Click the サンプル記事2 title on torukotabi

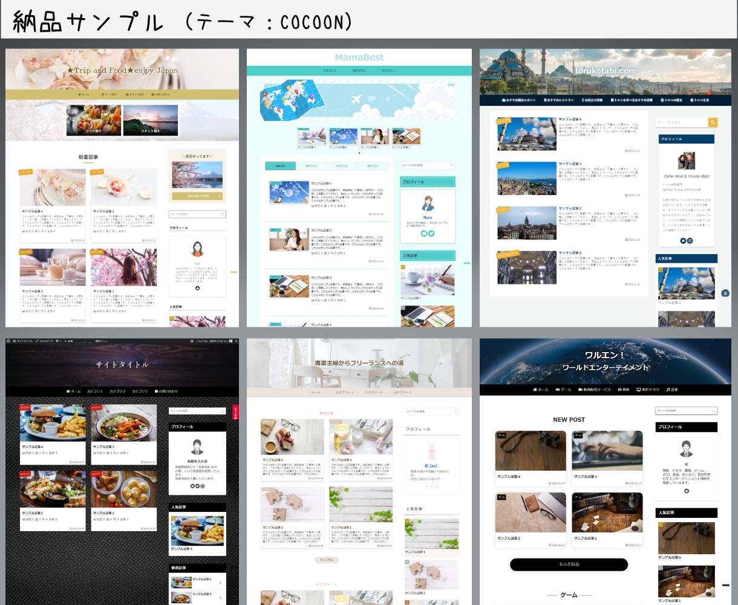[570, 208]
